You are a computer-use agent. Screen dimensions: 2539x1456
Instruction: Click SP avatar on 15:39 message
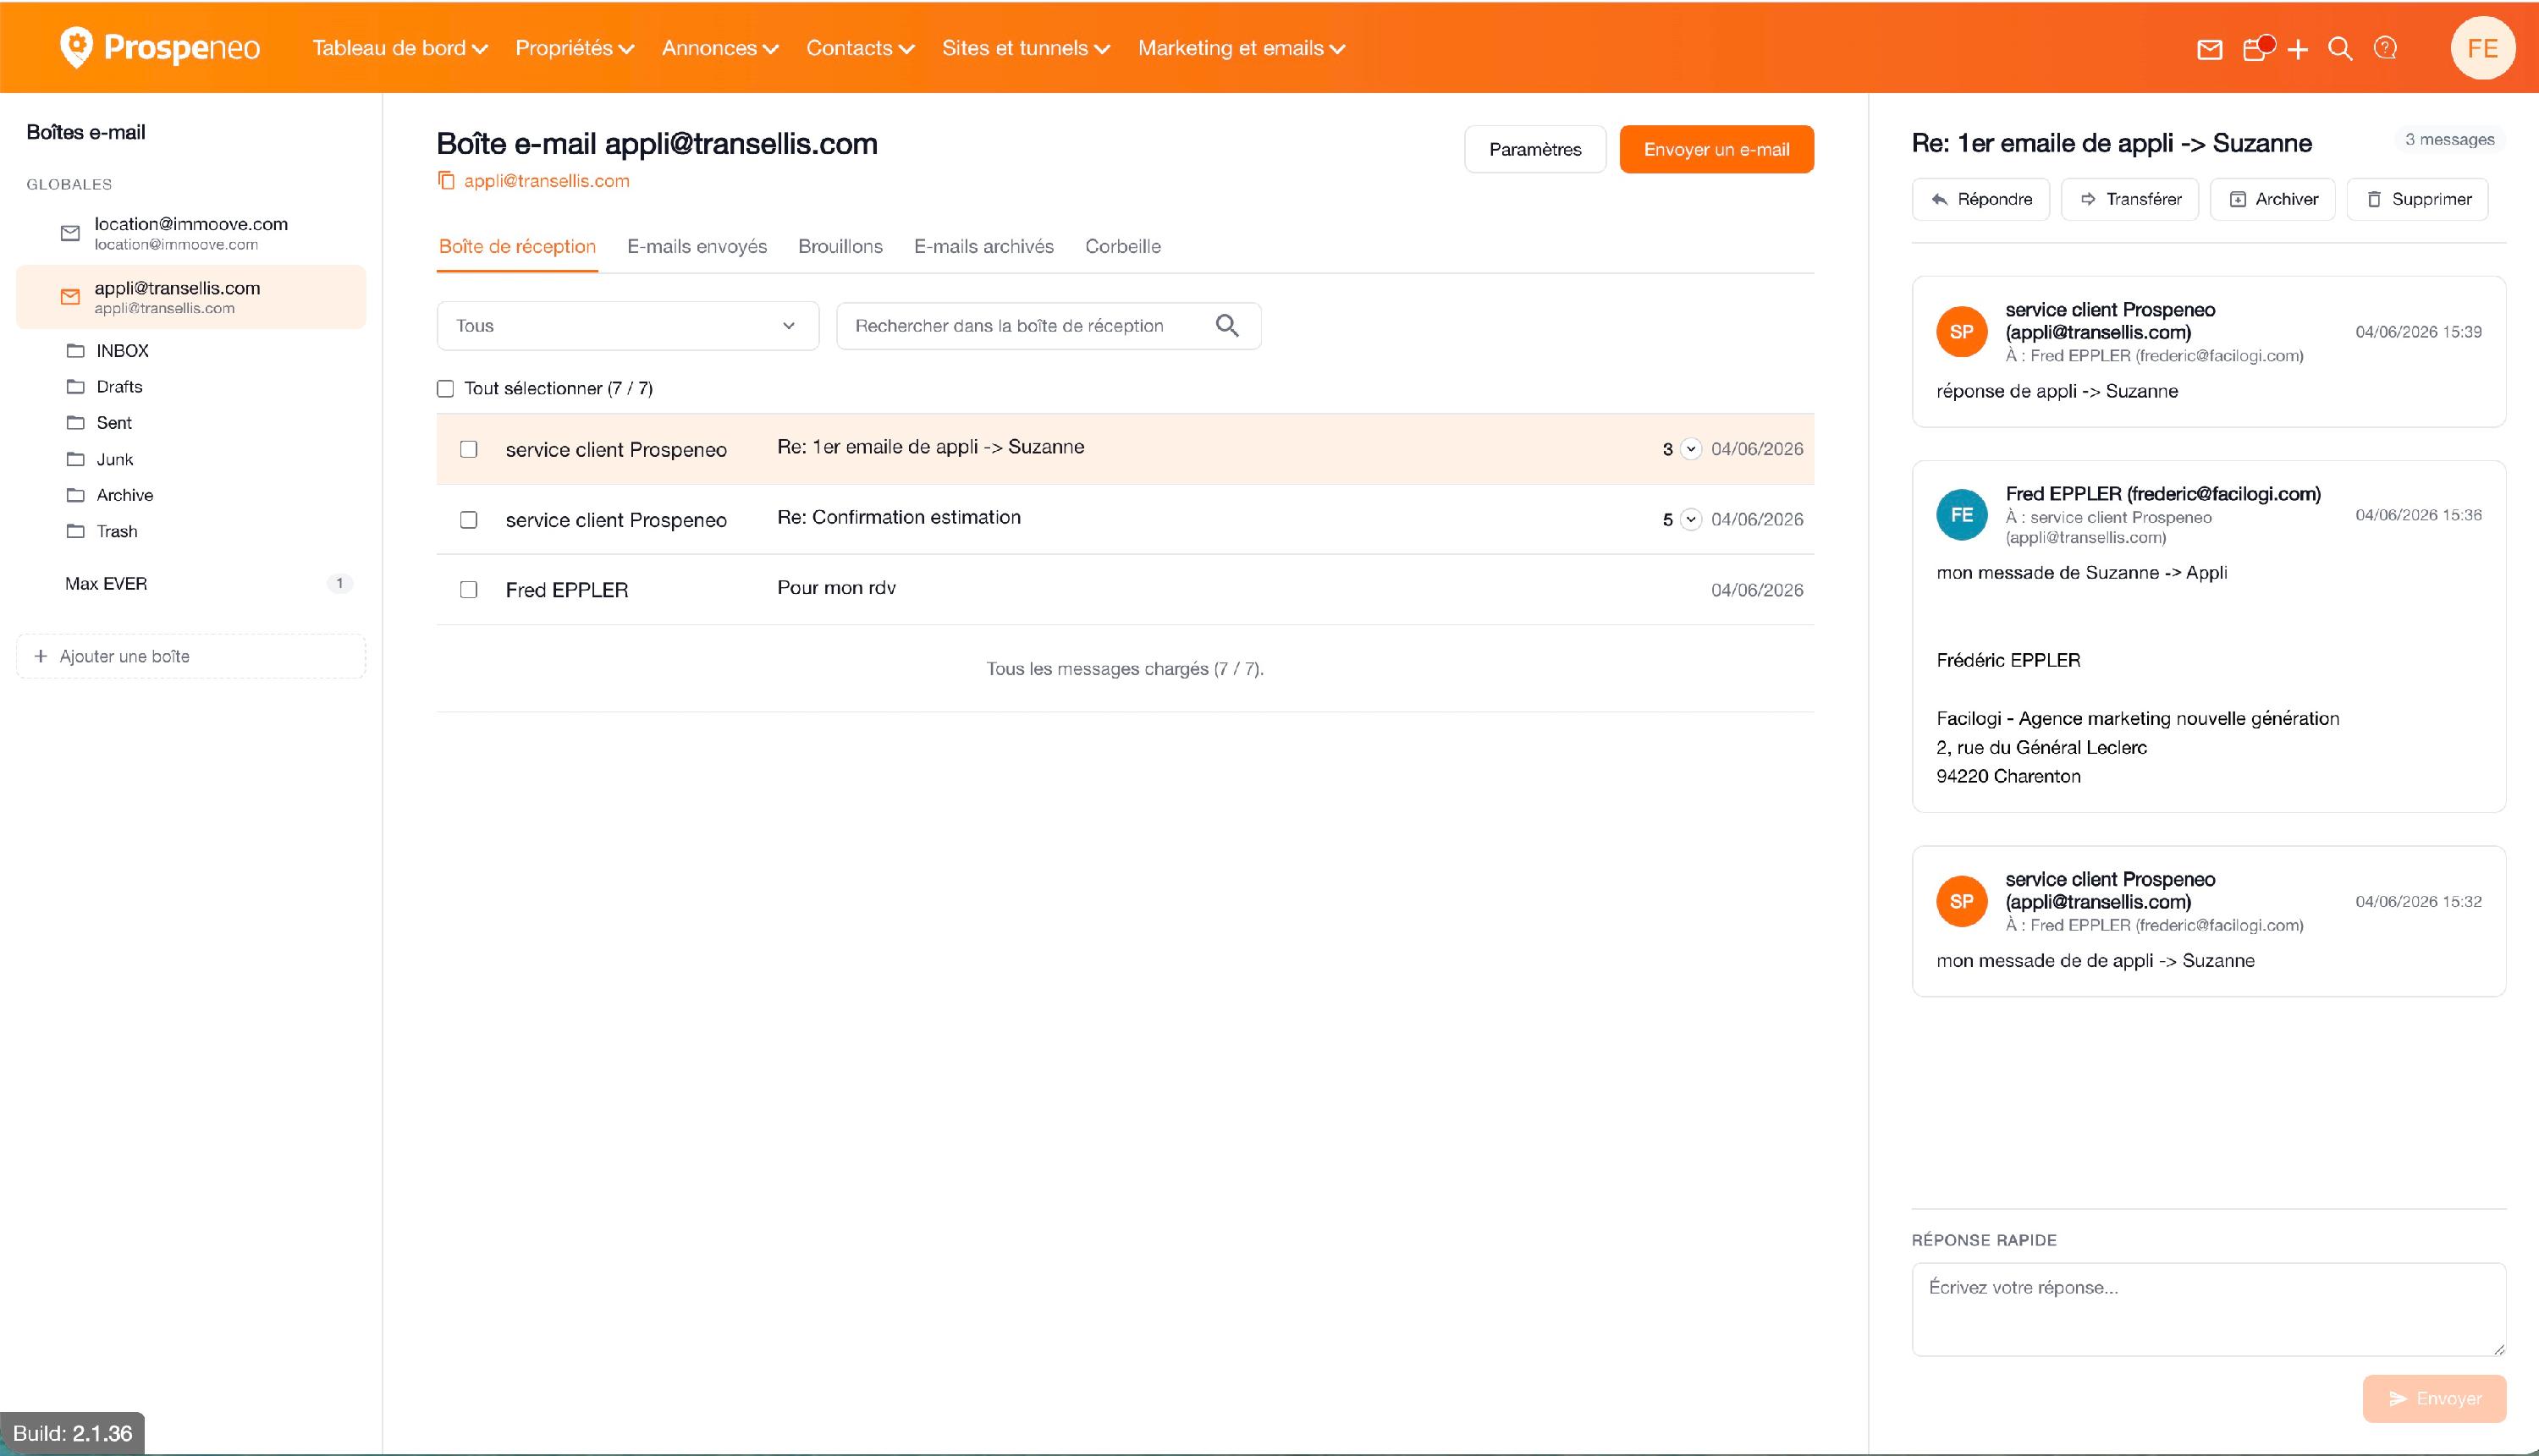tap(1961, 331)
